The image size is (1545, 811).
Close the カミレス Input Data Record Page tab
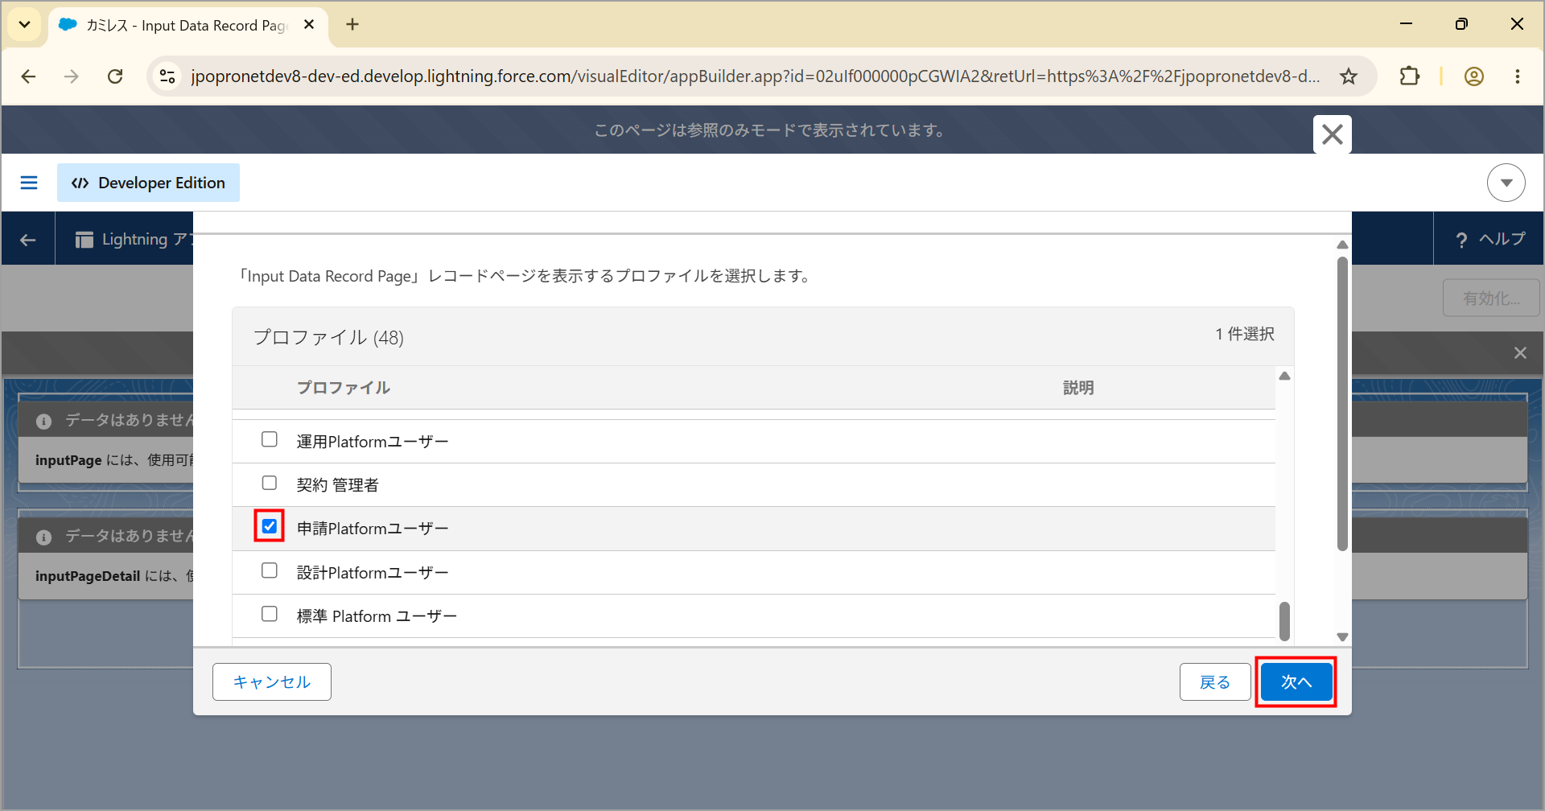[x=309, y=25]
